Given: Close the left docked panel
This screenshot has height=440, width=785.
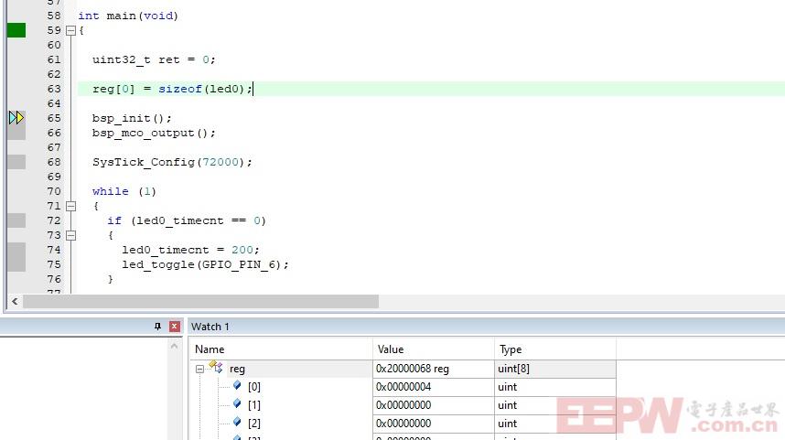Looking at the screenshot, I should 174,327.
